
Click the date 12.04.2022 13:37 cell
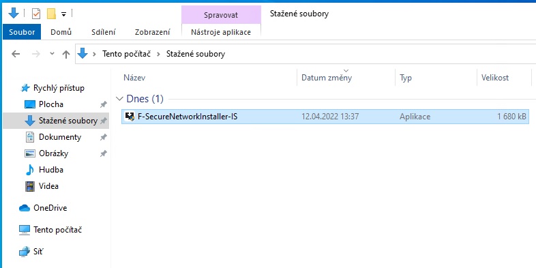point(330,117)
